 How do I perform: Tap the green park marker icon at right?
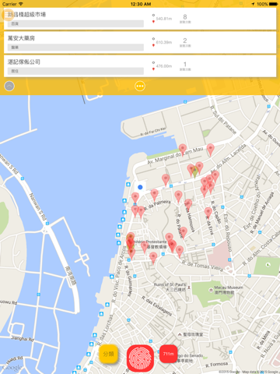pos(268,265)
